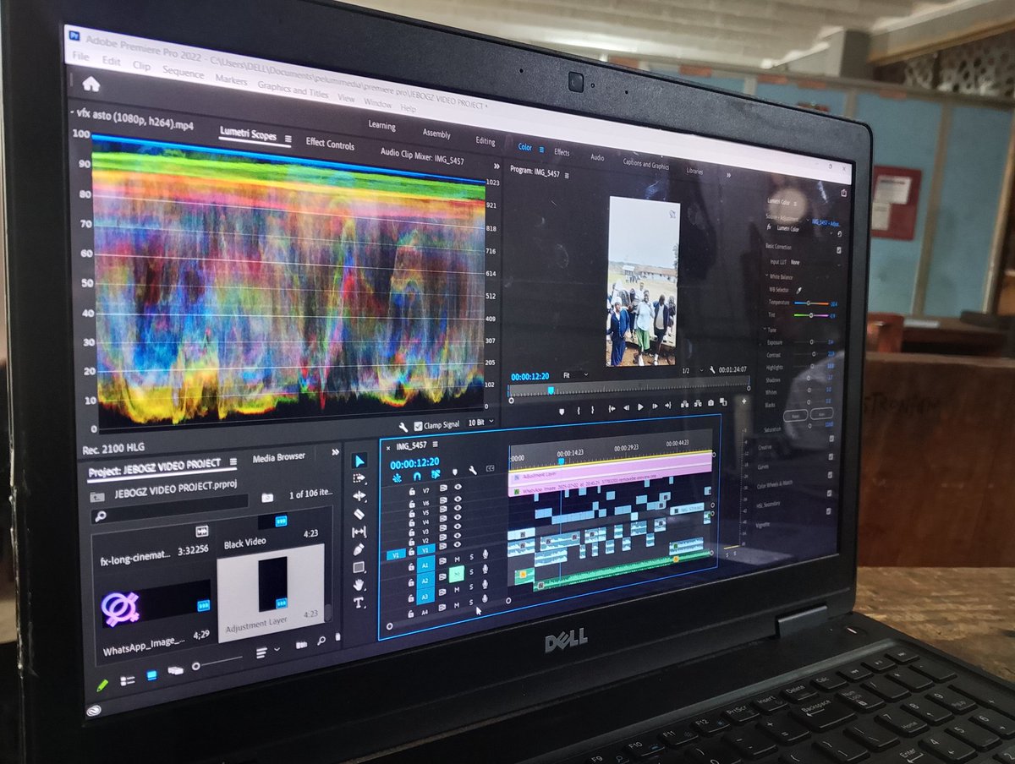The width and height of the screenshot is (1015, 764).
Task: Open the Program monitor button editor plus
Action: pyautogui.click(x=744, y=401)
